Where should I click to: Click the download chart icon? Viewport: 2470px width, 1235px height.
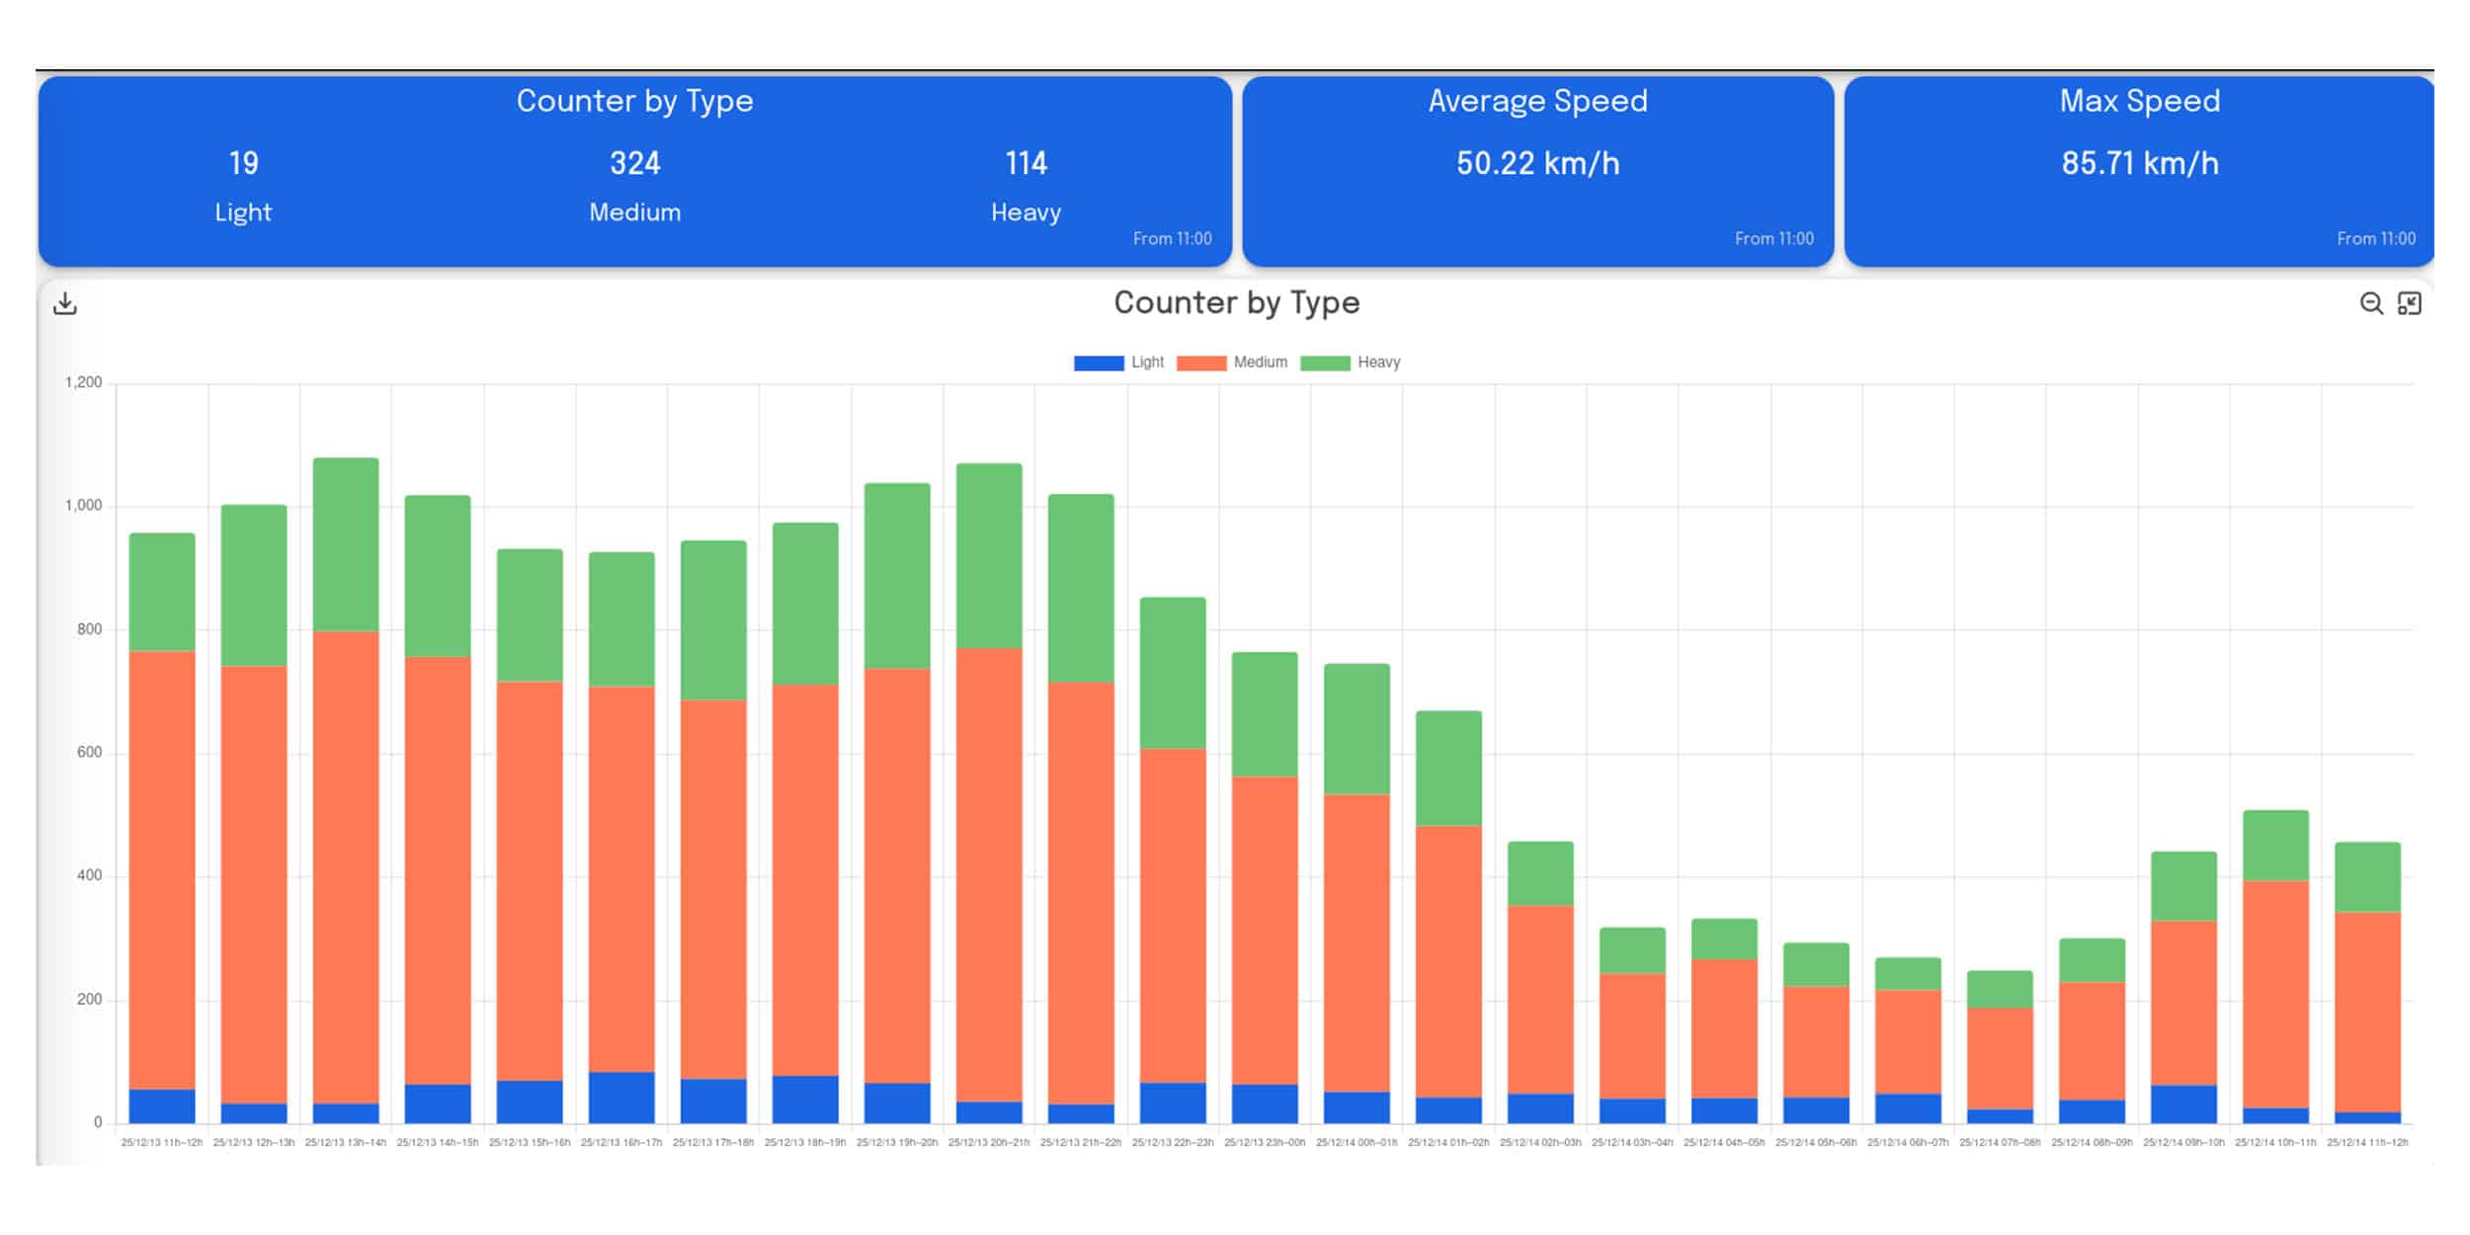(x=65, y=303)
